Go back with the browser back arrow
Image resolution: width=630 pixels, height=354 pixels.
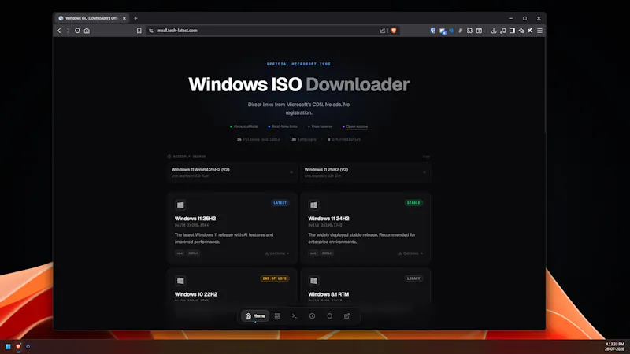[59, 31]
